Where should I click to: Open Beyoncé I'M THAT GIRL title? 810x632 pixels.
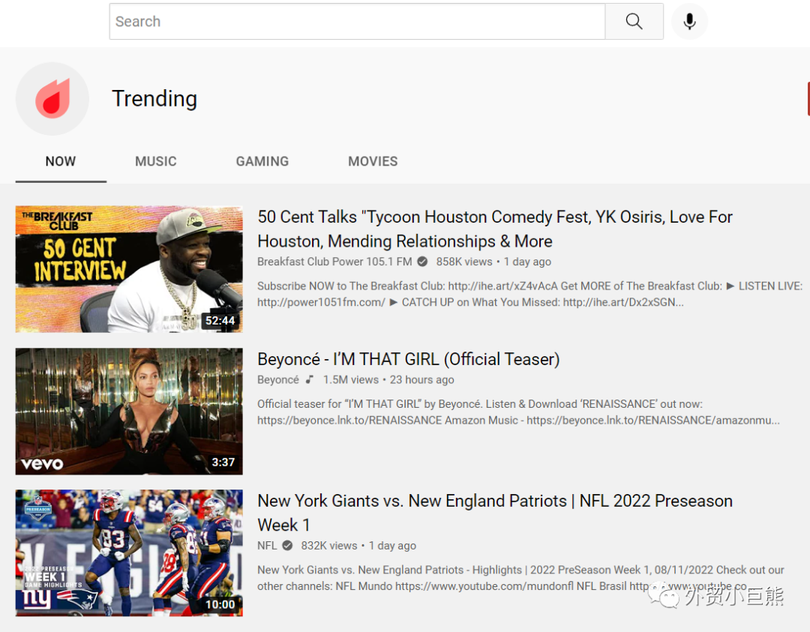click(x=408, y=359)
